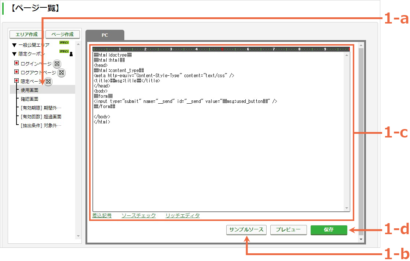Click the member person icon beside 限定クーポン
Image resolution: width=410 pixels, height=261 pixels.
pos(71,54)
